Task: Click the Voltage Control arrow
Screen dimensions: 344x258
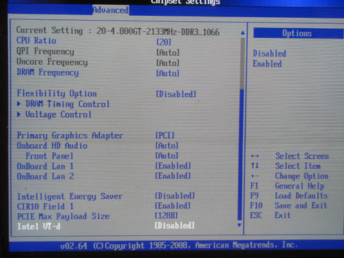Action: tap(19, 114)
